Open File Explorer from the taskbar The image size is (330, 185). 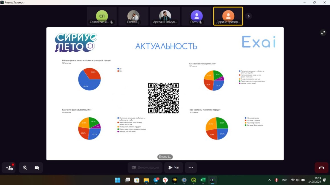146,180
